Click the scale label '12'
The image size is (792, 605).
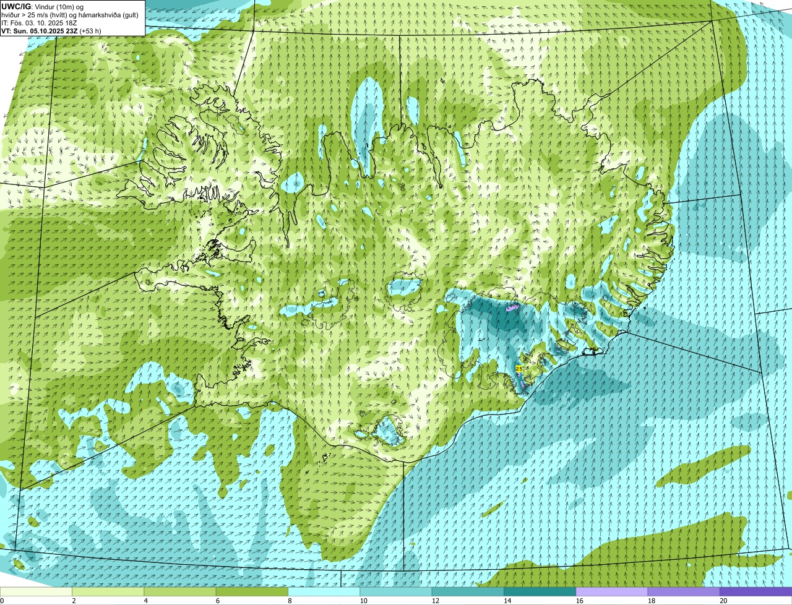436,601
